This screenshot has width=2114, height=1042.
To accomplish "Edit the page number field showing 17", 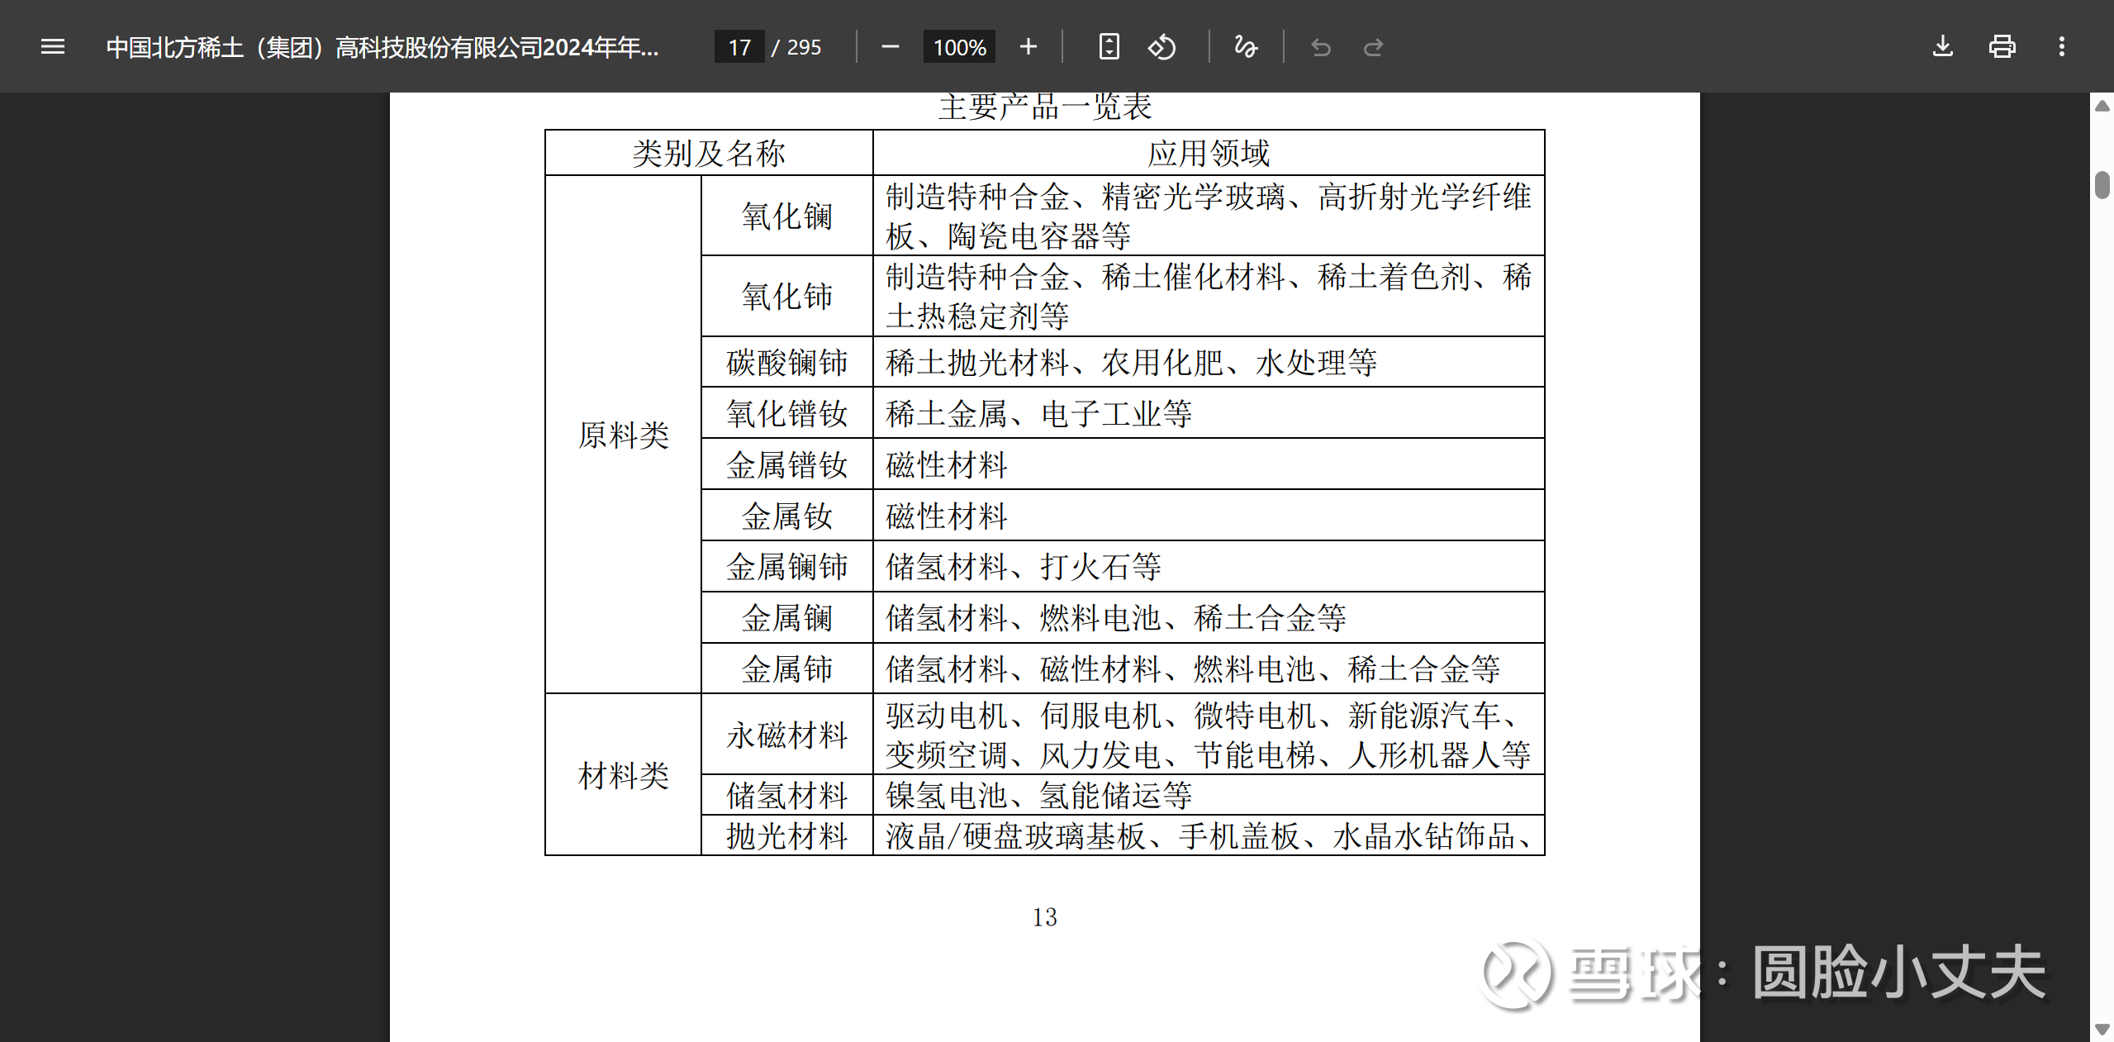I will point(739,47).
